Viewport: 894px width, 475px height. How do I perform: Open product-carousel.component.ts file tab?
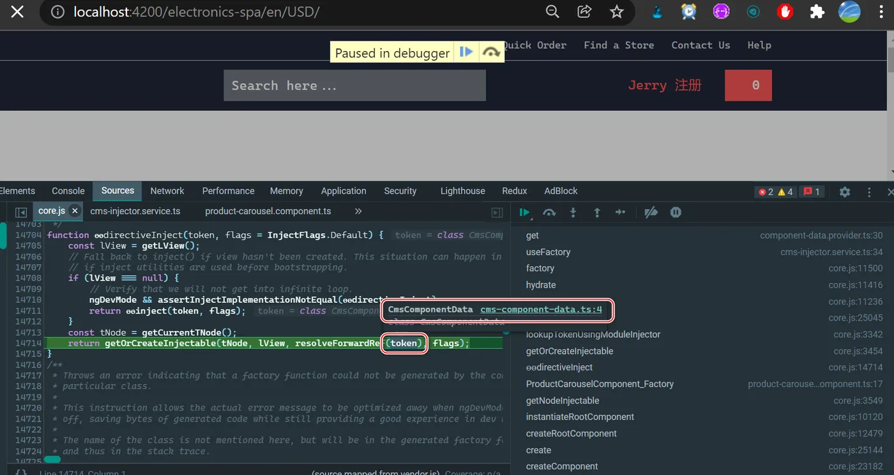click(268, 211)
